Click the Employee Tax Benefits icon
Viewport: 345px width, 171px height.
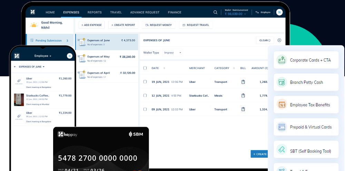coord(282,105)
